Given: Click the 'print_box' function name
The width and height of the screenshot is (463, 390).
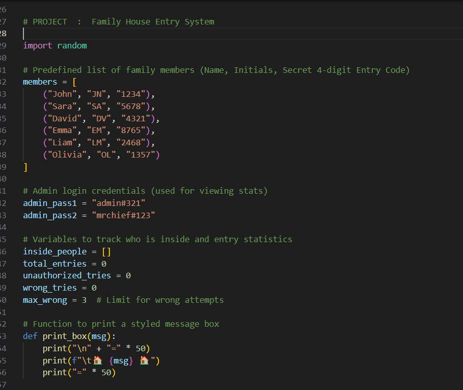Looking at the screenshot, I should [65, 336].
